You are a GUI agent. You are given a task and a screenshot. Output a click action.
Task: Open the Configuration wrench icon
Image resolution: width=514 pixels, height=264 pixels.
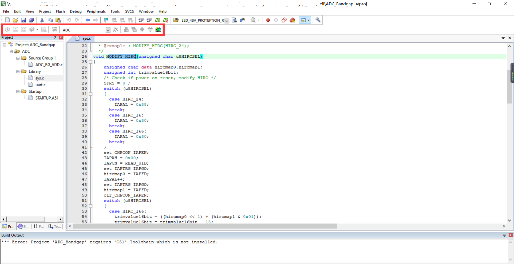318,20
